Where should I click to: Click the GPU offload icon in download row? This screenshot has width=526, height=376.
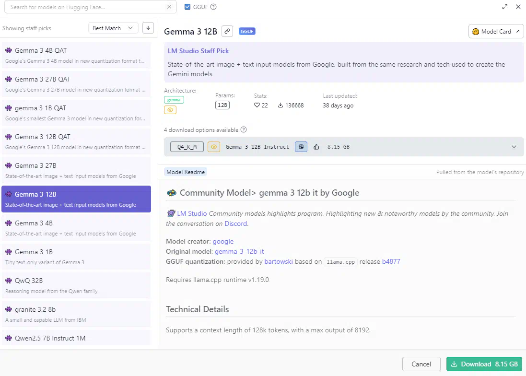click(301, 147)
